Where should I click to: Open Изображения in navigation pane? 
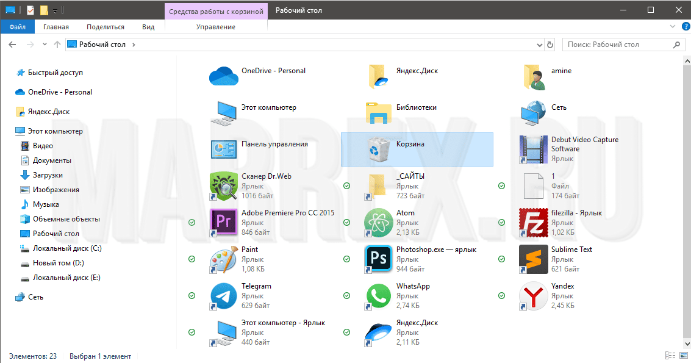[56, 189]
